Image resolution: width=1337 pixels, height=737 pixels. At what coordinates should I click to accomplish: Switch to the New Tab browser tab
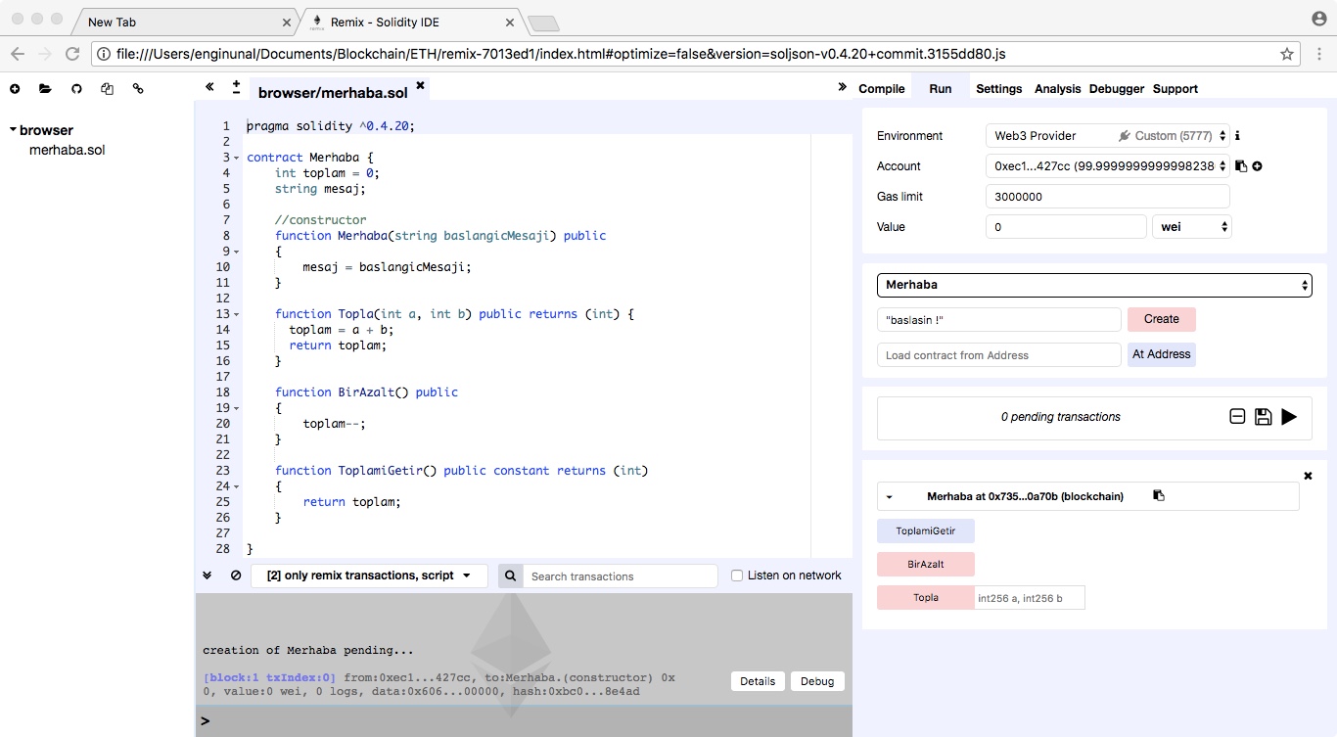pyautogui.click(x=186, y=22)
